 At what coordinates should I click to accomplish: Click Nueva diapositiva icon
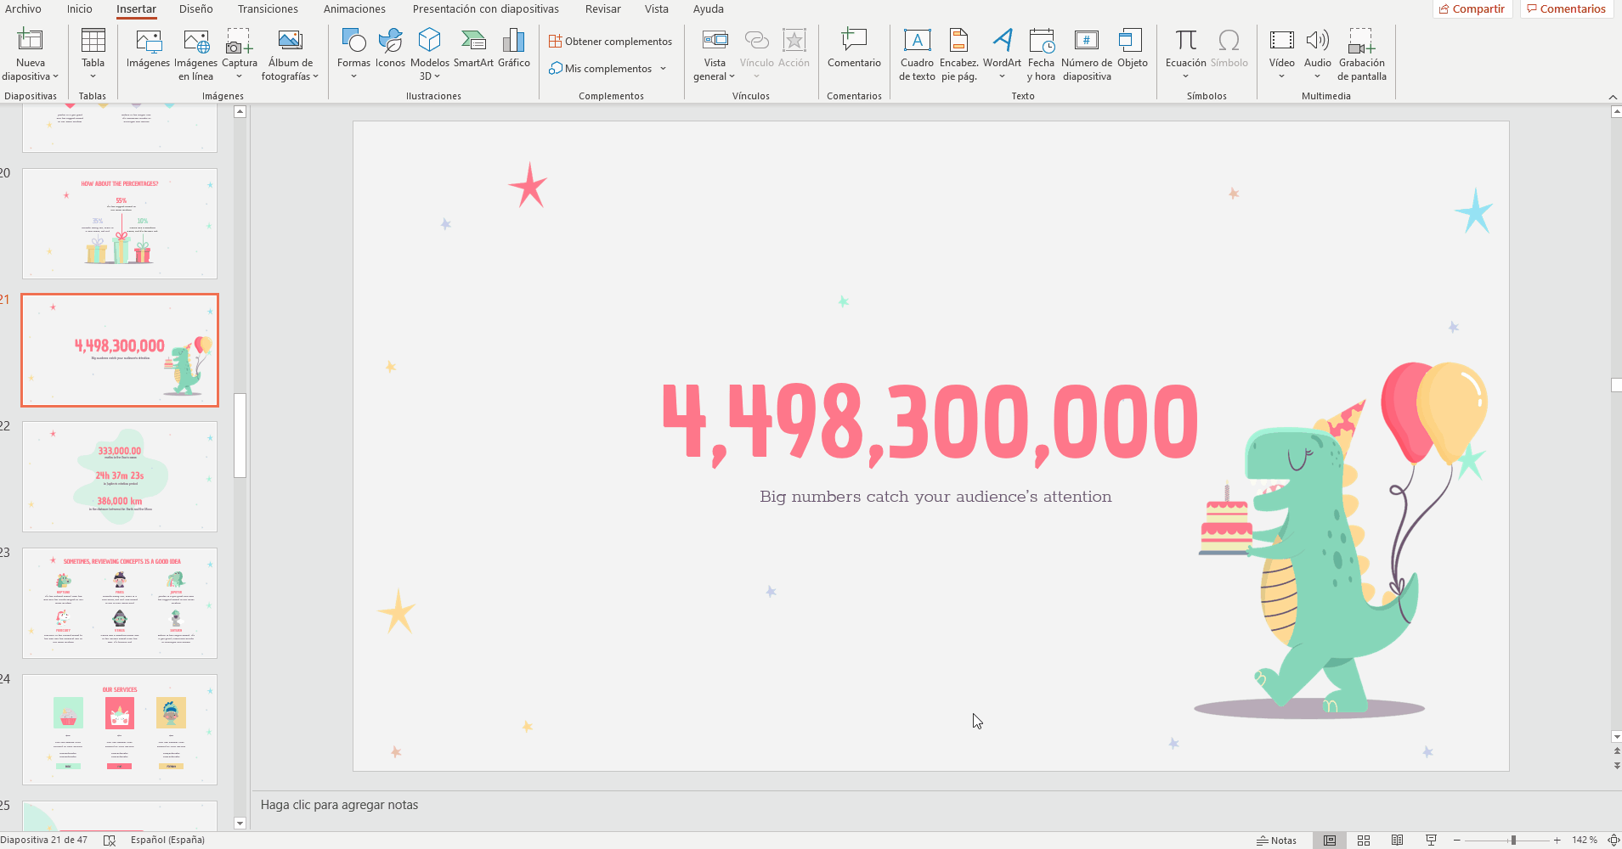31,40
